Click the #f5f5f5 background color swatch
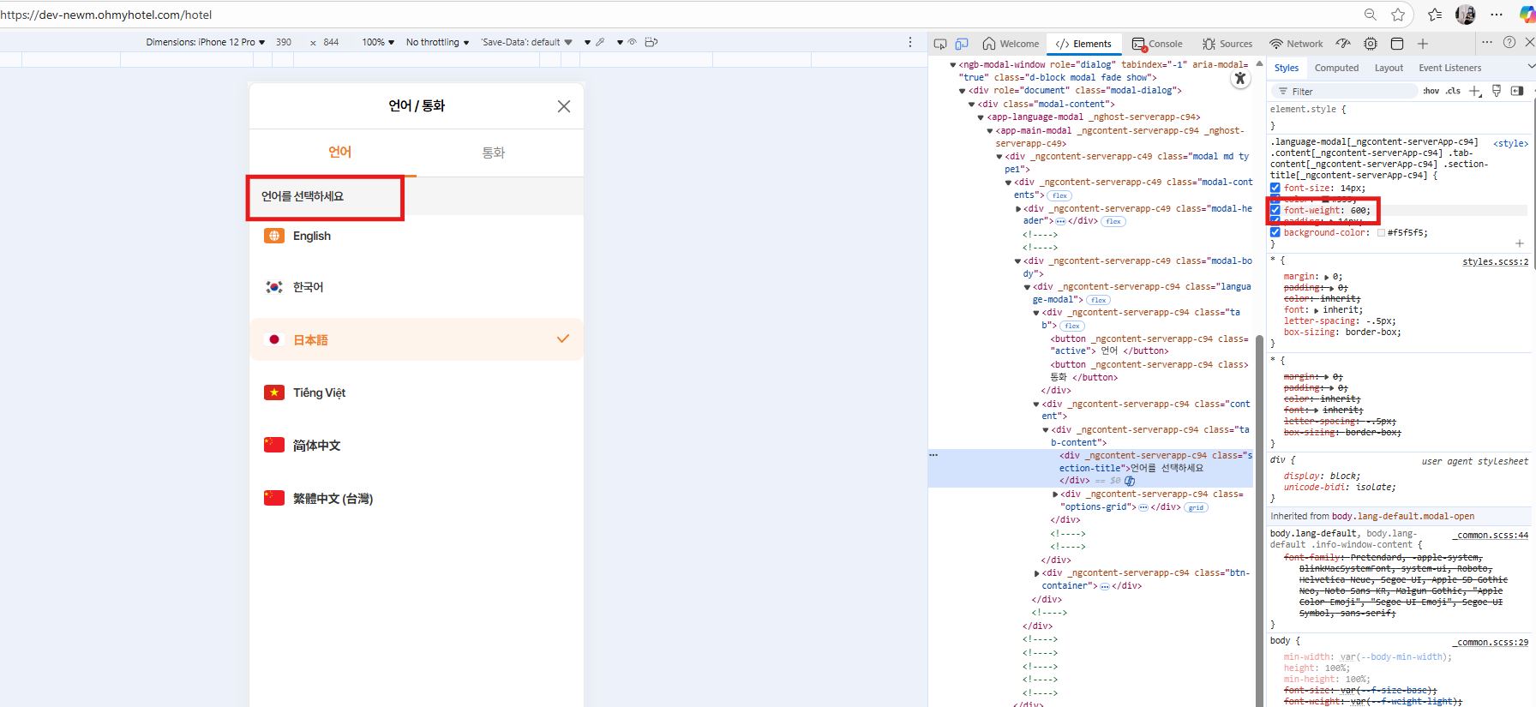The width and height of the screenshot is (1536, 707). pyautogui.click(x=1381, y=233)
